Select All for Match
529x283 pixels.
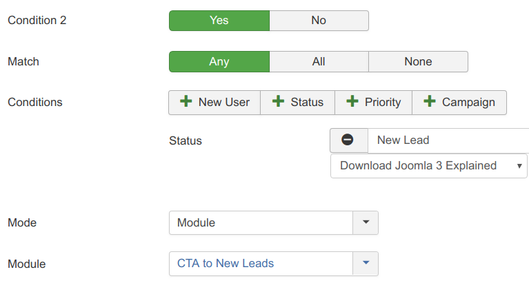pyautogui.click(x=319, y=62)
